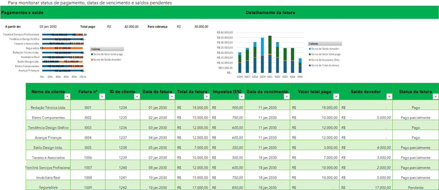Click the Saldo devedor filter arrow
Image resolution: width=439 pixels, height=190 pixels.
click(x=389, y=97)
